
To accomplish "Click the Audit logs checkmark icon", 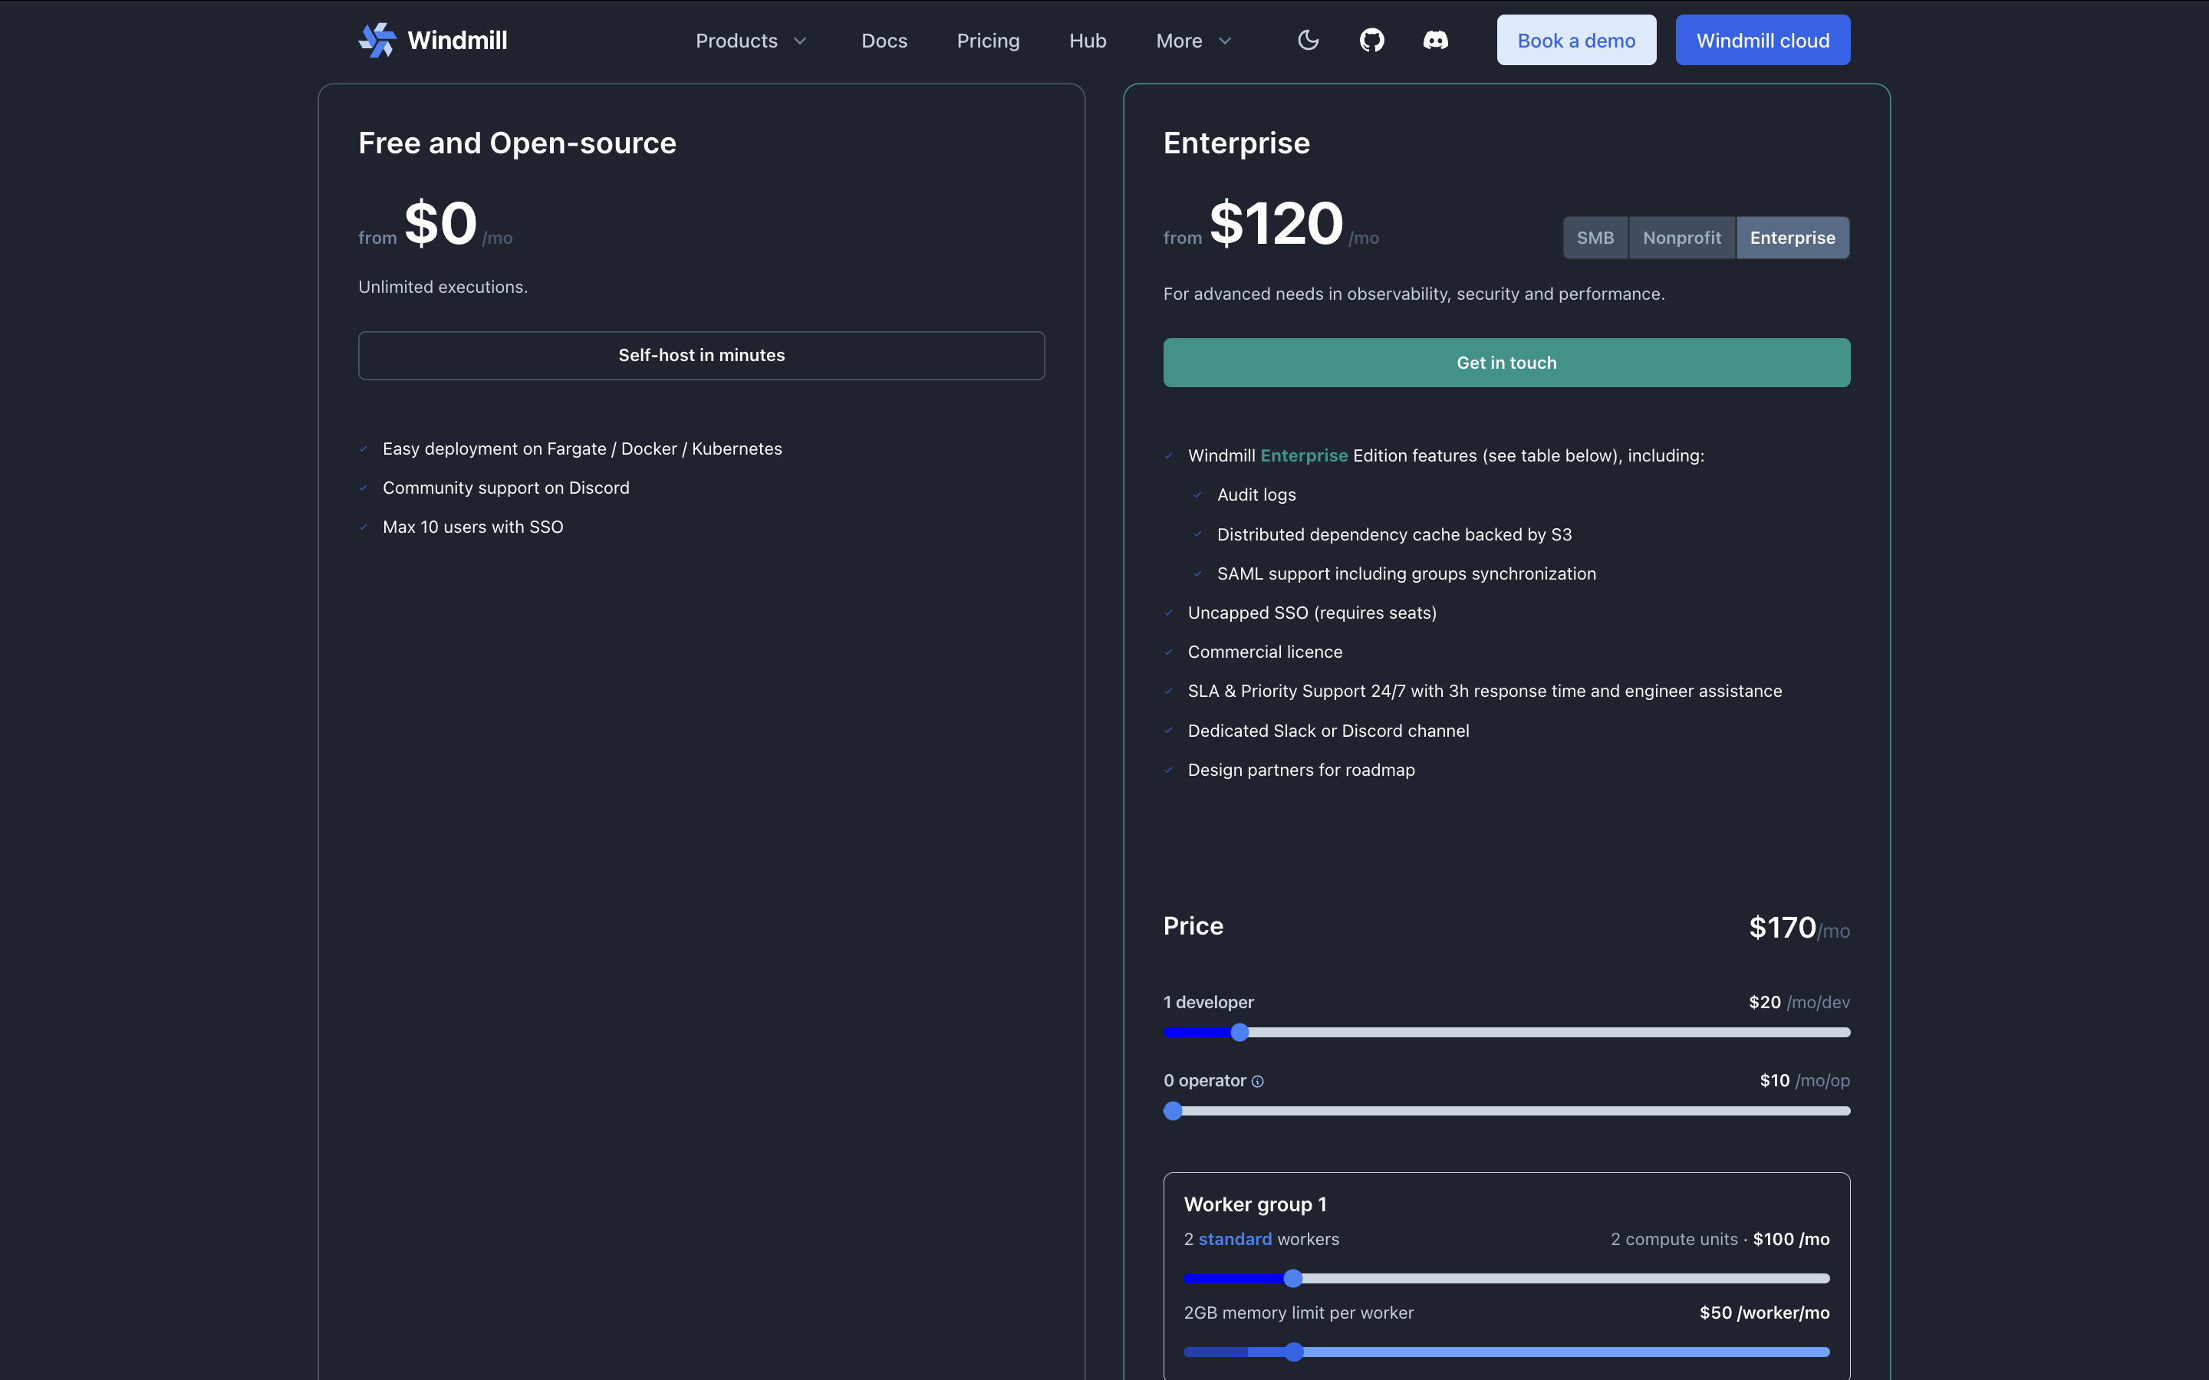I will tap(1197, 495).
